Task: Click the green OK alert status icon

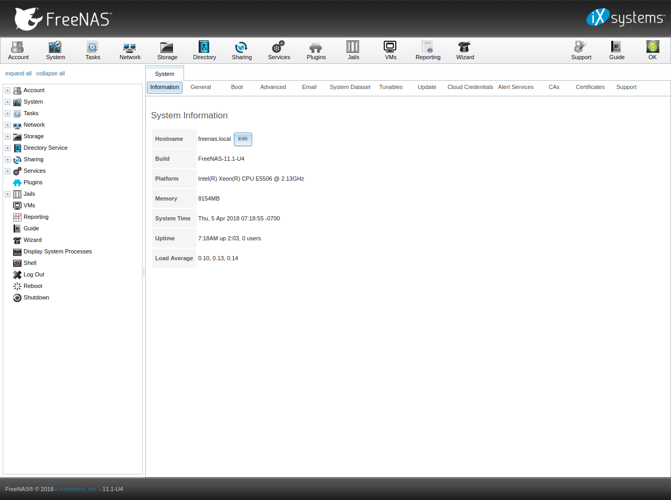Action: click(652, 50)
